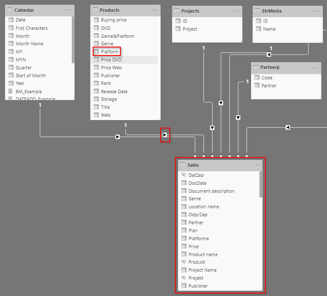Click the calculator icon next to BM_Example

point(11,92)
